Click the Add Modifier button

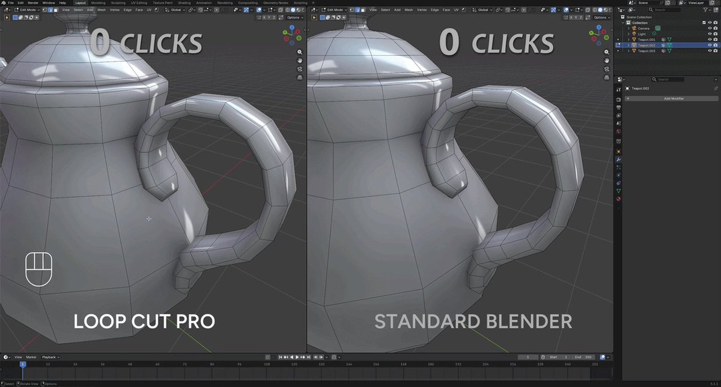point(671,98)
